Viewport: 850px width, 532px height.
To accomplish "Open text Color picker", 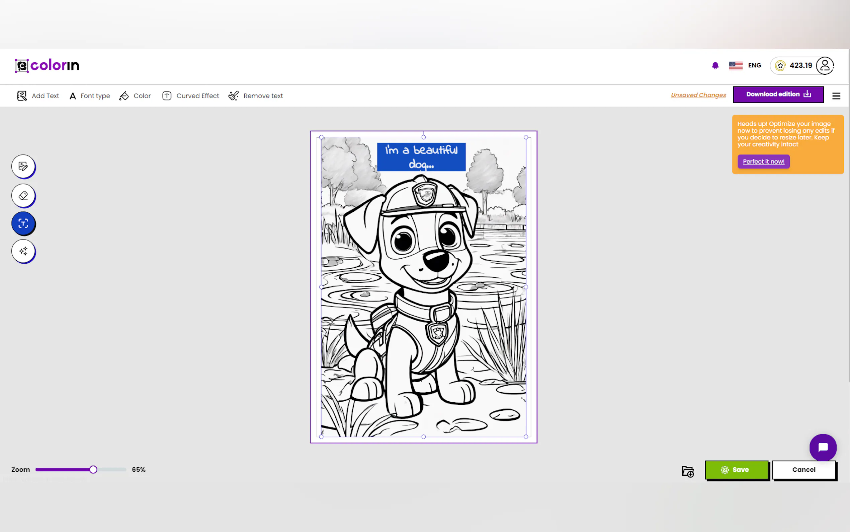I will point(135,96).
